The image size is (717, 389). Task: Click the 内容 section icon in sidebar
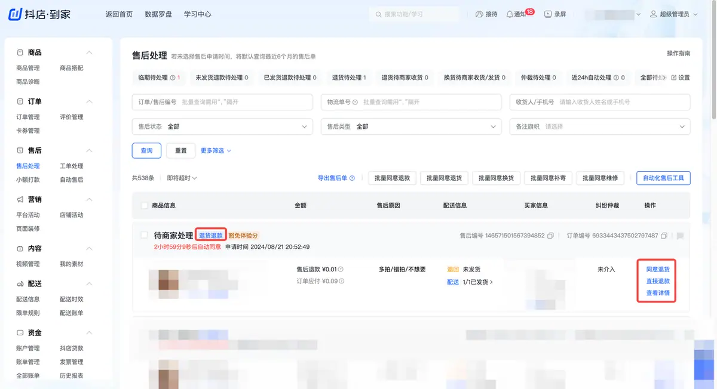pyautogui.click(x=20, y=248)
